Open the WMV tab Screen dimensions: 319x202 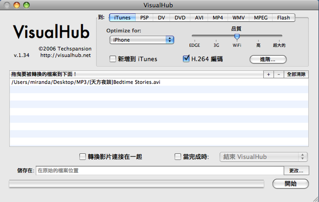tap(238, 17)
